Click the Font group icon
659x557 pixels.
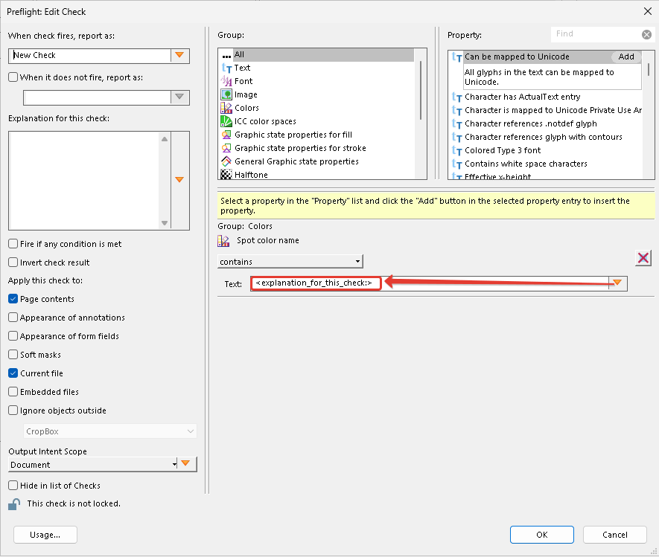(x=226, y=81)
